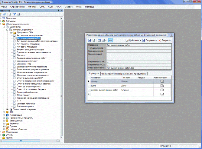Click the refresh icon in Navigator toolbar
Viewport: 202px width, 149px height.
coord(10,14)
